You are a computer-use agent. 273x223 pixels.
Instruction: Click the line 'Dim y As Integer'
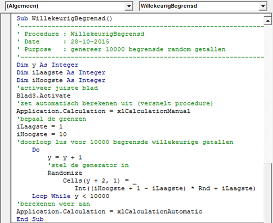pos(47,65)
